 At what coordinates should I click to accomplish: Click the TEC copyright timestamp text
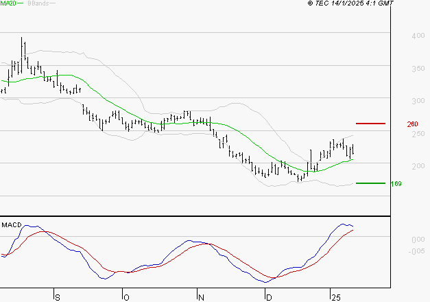click(350, 3)
